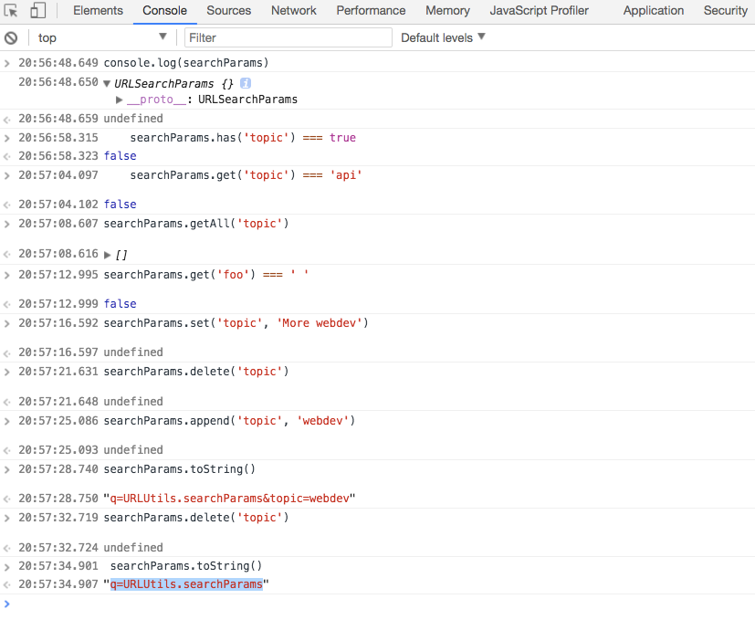Click the undefined result at 20:57:25.093
This screenshot has height=620, width=755.
pyautogui.click(x=133, y=450)
